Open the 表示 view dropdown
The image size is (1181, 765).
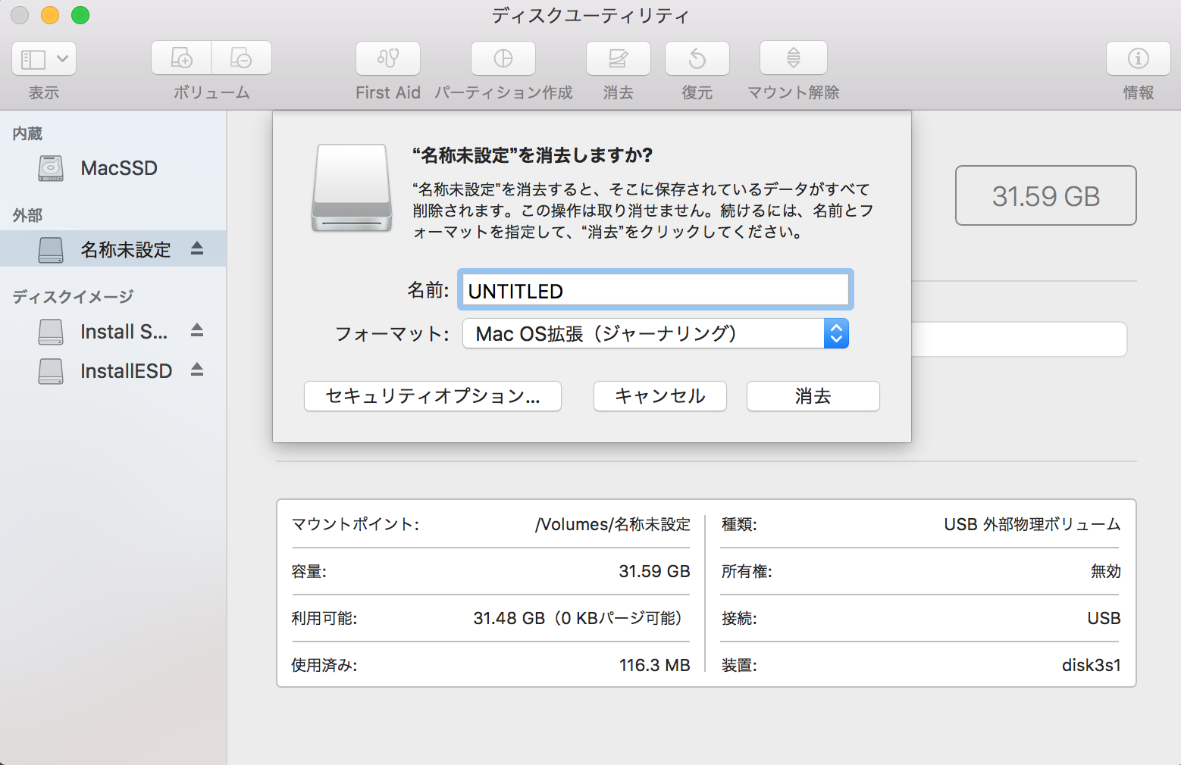click(x=43, y=58)
